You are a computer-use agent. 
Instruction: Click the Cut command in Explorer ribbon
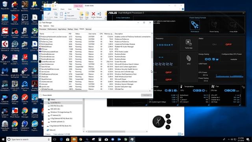(67, 13)
